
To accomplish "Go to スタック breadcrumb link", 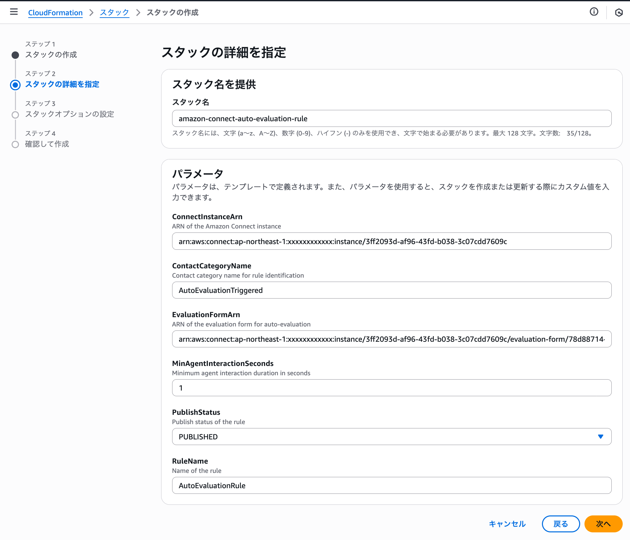I will 115,13.
